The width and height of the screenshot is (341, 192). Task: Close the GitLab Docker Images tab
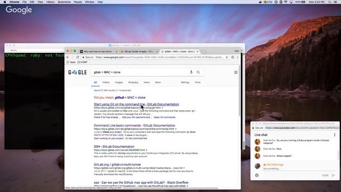(x=157, y=52)
